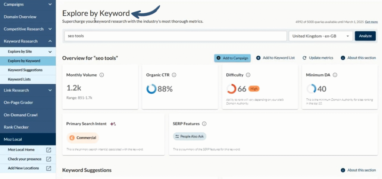Click the 4992 of 5000 queries available text
This screenshot has width=382, height=179.
click(x=330, y=22)
